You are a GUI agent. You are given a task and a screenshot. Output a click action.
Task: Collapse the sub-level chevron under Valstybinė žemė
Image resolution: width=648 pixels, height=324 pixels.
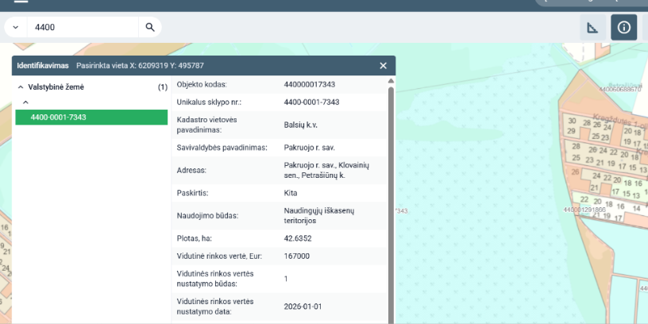tap(25, 102)
